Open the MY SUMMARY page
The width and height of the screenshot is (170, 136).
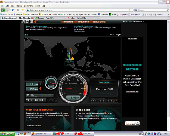coord(84,22)
